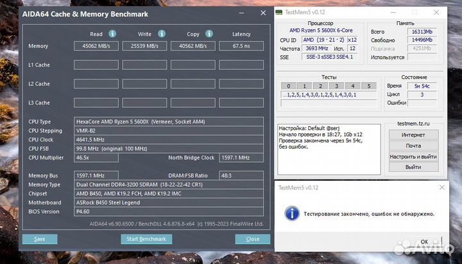
Task: Click the Время value 5м 54с
Action: (x=422, y=86)
